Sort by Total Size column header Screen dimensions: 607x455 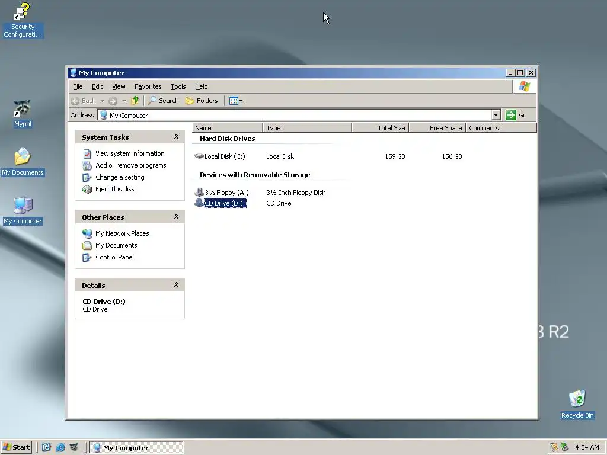381,128
